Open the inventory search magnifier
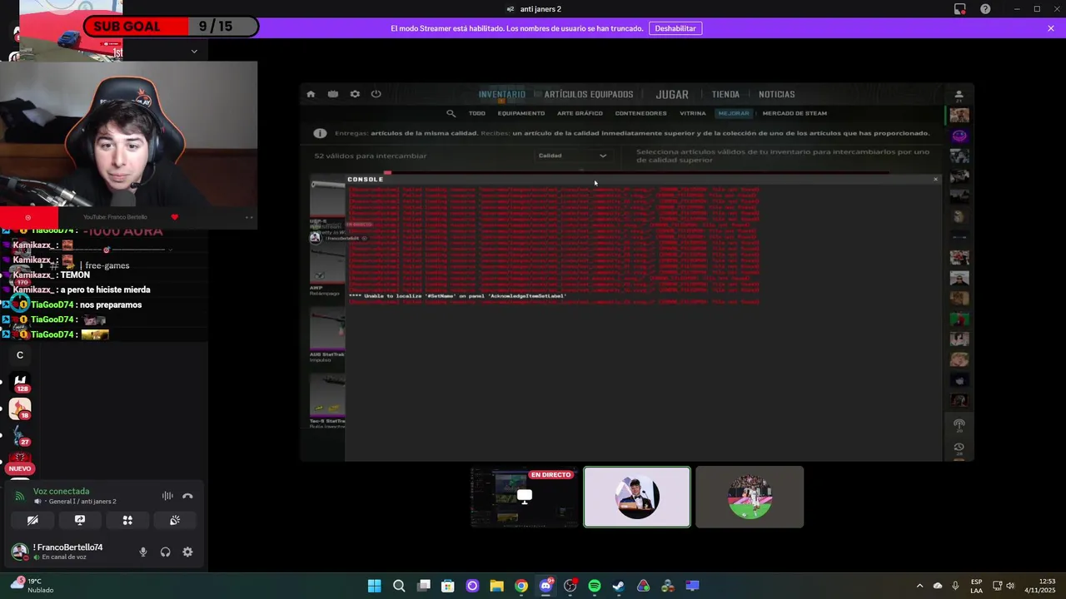Image resolution: width=1066 pixels, height=599 pixels. pos(451,113)
